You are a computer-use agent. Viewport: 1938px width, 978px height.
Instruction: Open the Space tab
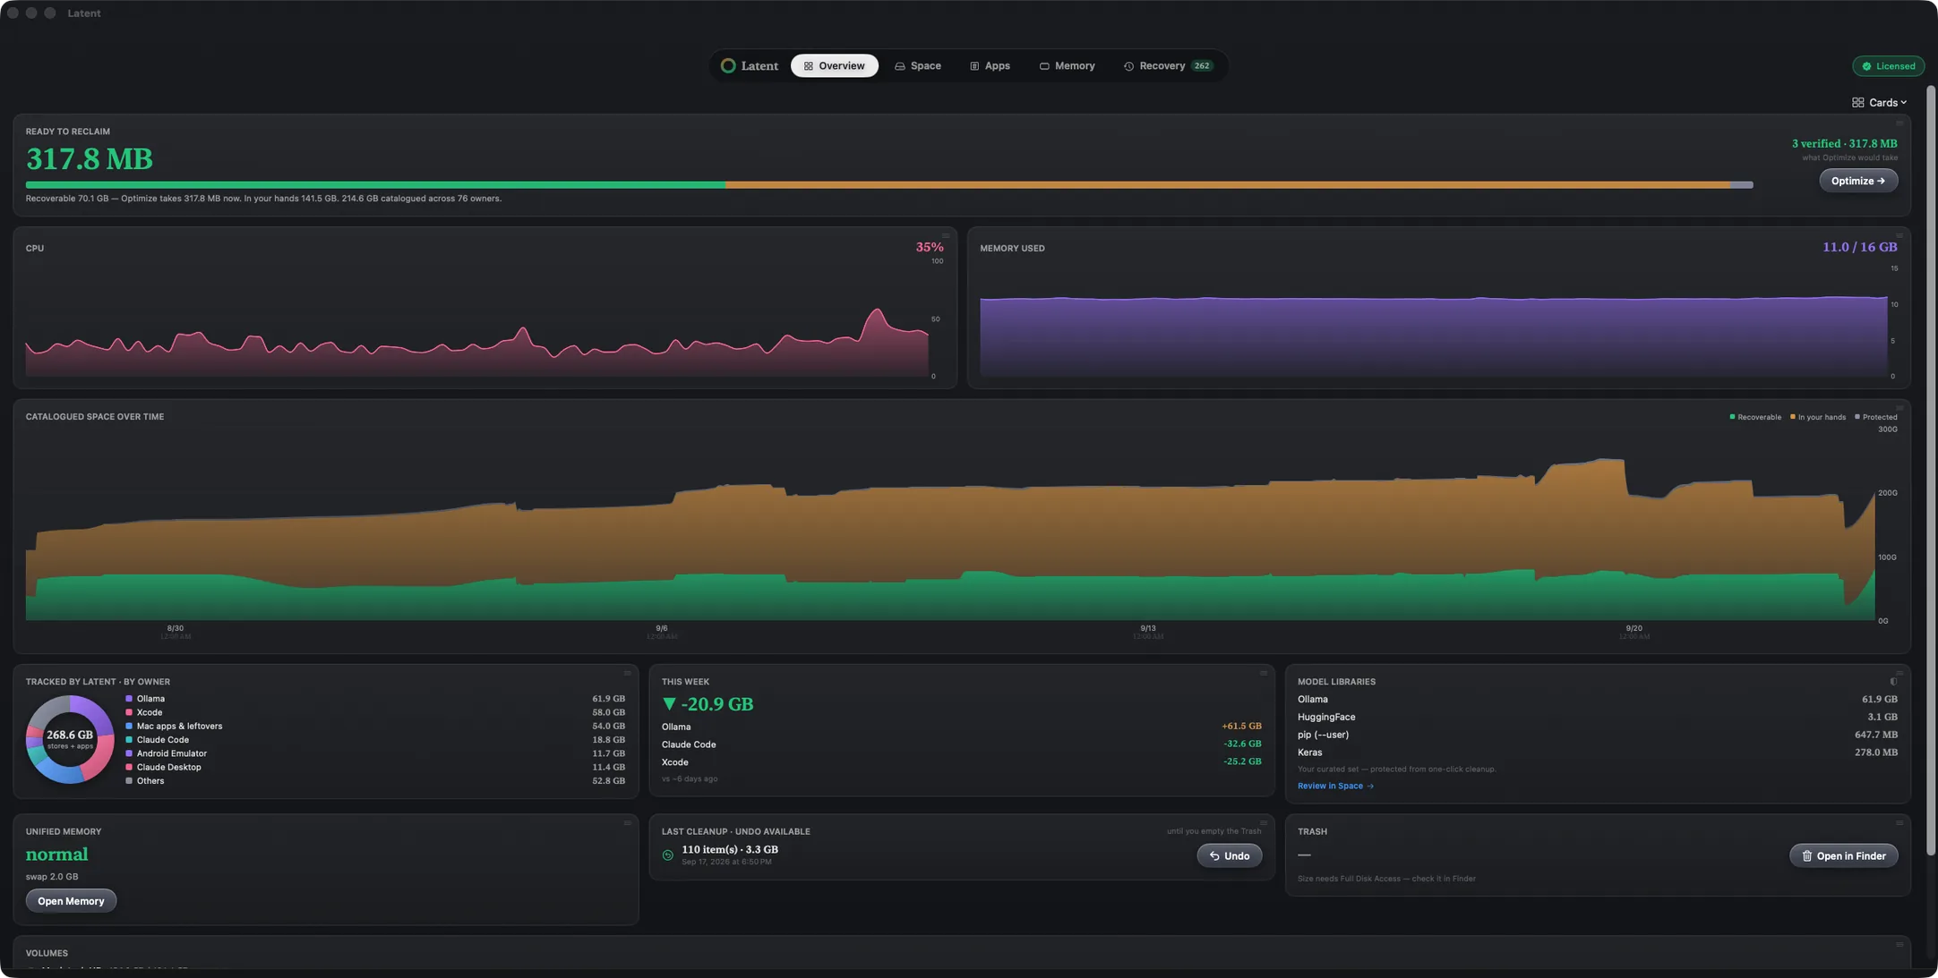[x=917, y=66]
